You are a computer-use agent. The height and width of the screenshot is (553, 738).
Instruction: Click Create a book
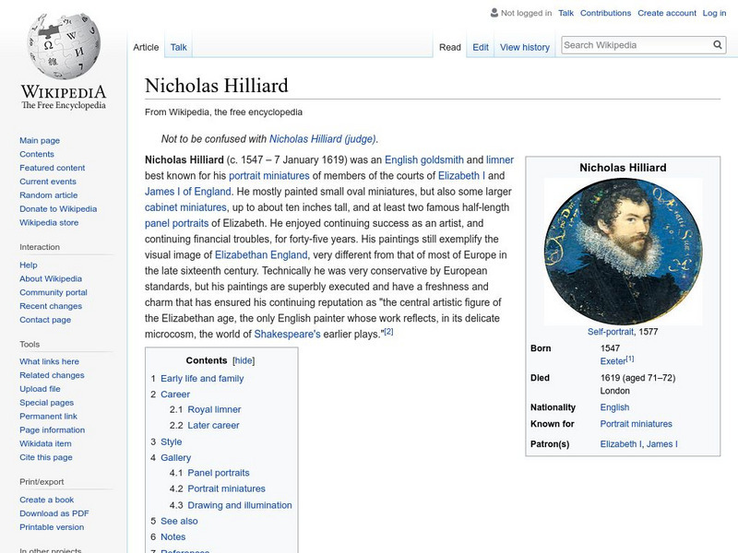pyautogui.click(x=47, y=500)
